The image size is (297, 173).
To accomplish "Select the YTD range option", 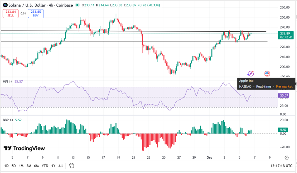I will point(45,166).
